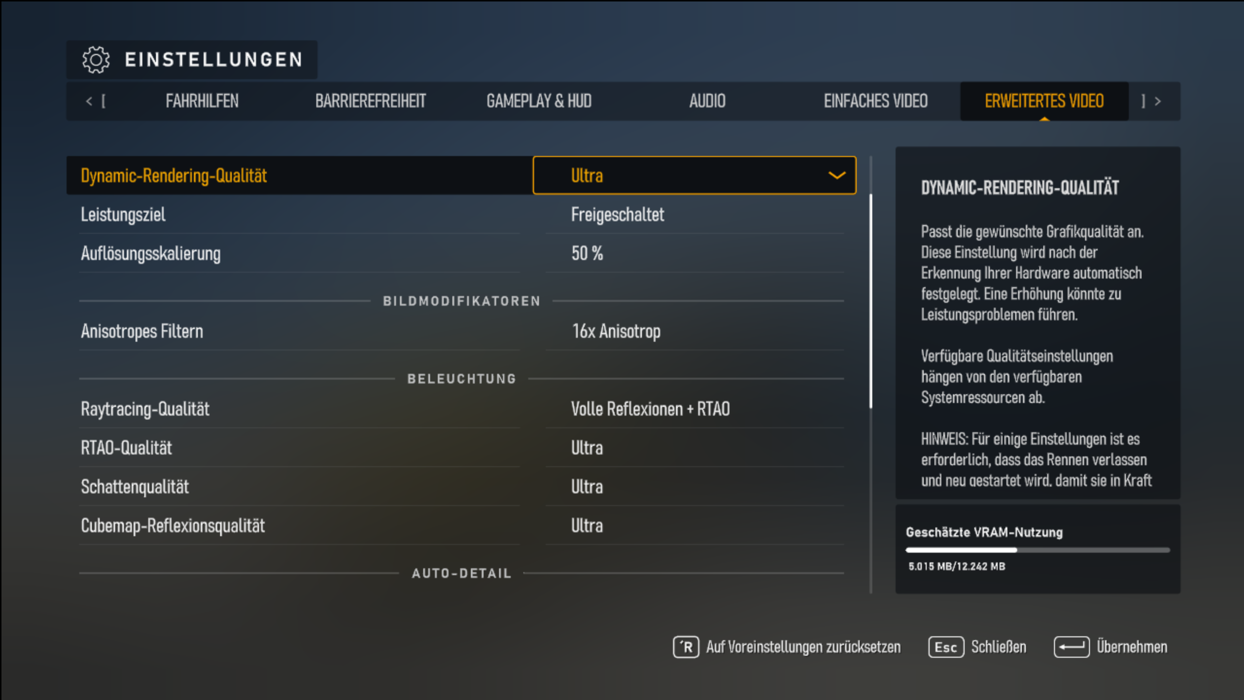The height and width of the screenshot is (700, 1244).
Task: Open the Einfaches Video tab
Action: (x=876, y=101)
